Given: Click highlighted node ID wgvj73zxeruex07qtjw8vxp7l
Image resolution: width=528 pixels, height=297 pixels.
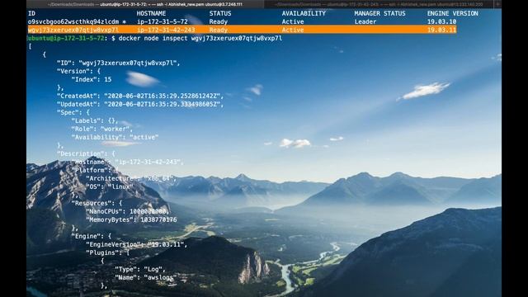Looking at the screenshot, I should click(73, 30).
